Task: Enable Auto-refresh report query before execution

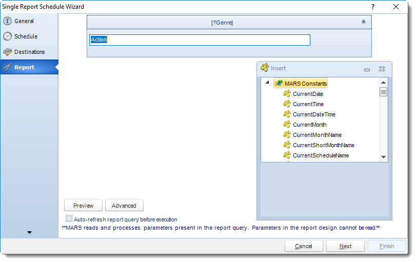Action: pos(69,218)
